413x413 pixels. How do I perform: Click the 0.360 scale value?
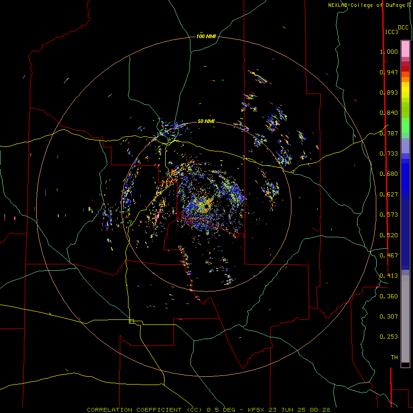point(389,296)
